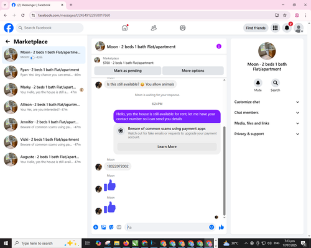Click Moon's first thumbs-up message
Viewport: 311px width, 248px height.
coord(109,185)
